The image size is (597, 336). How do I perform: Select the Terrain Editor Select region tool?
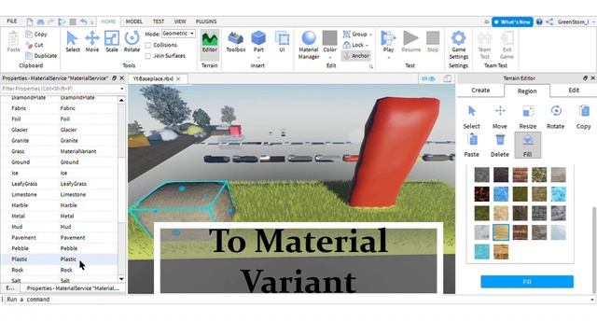click(471, 117)
